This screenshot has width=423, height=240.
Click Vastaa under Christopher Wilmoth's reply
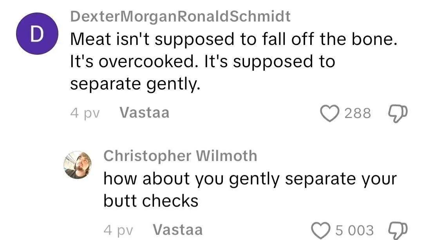[178, 229]
